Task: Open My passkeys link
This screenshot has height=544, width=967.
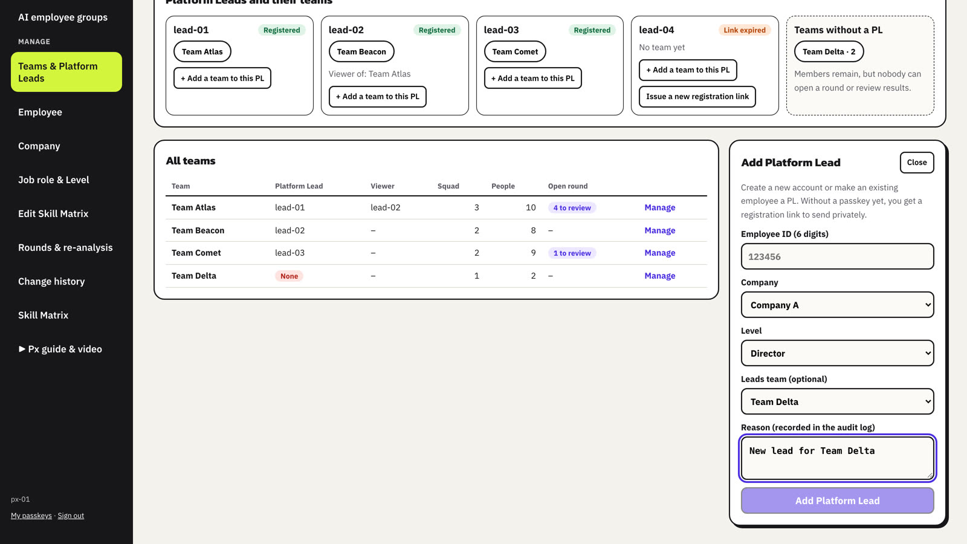Action: pos(31,516)
